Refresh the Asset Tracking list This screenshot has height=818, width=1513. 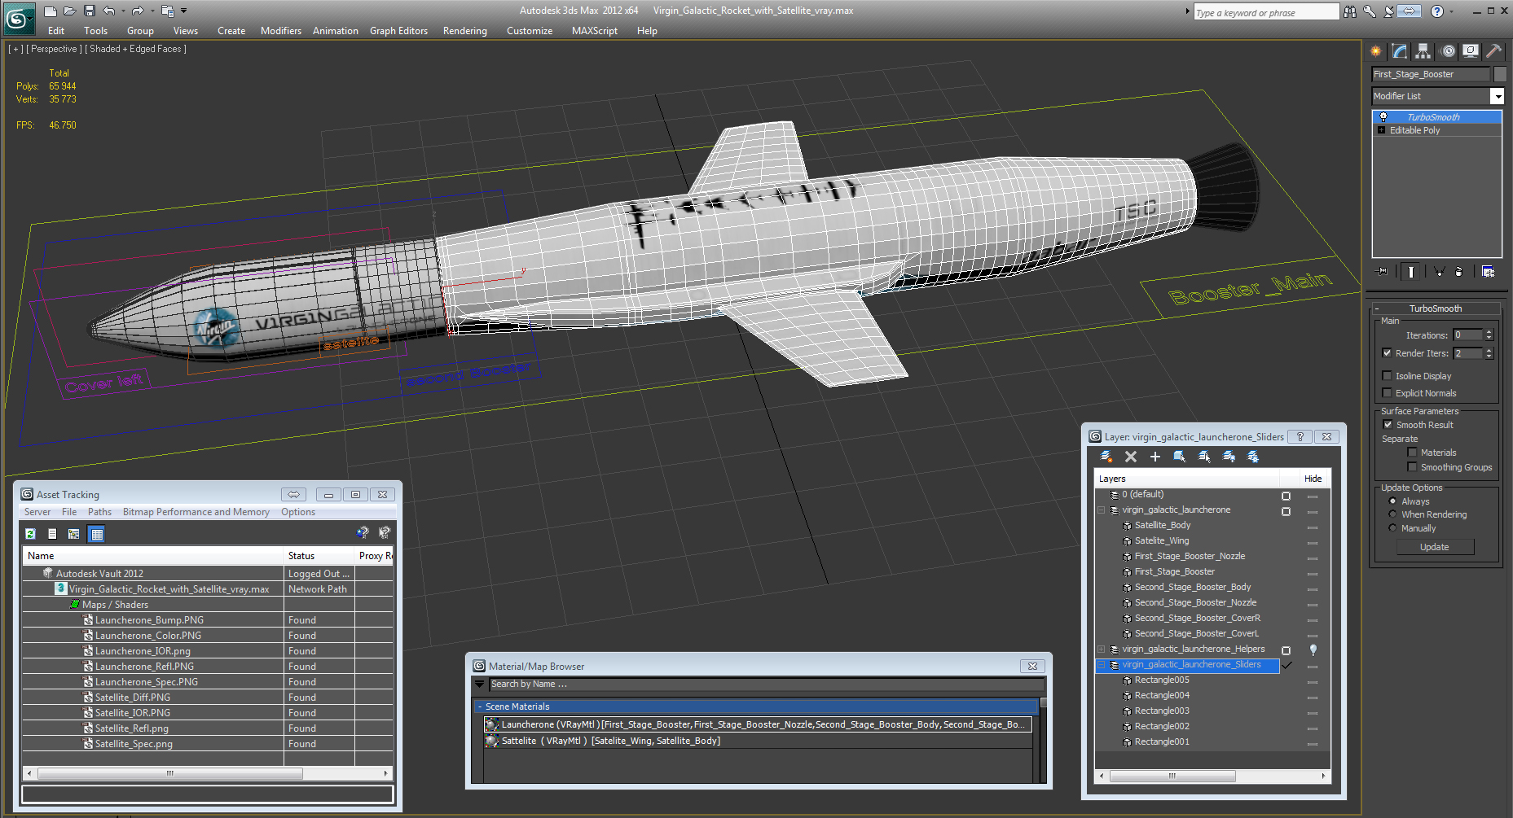(30, 534)
